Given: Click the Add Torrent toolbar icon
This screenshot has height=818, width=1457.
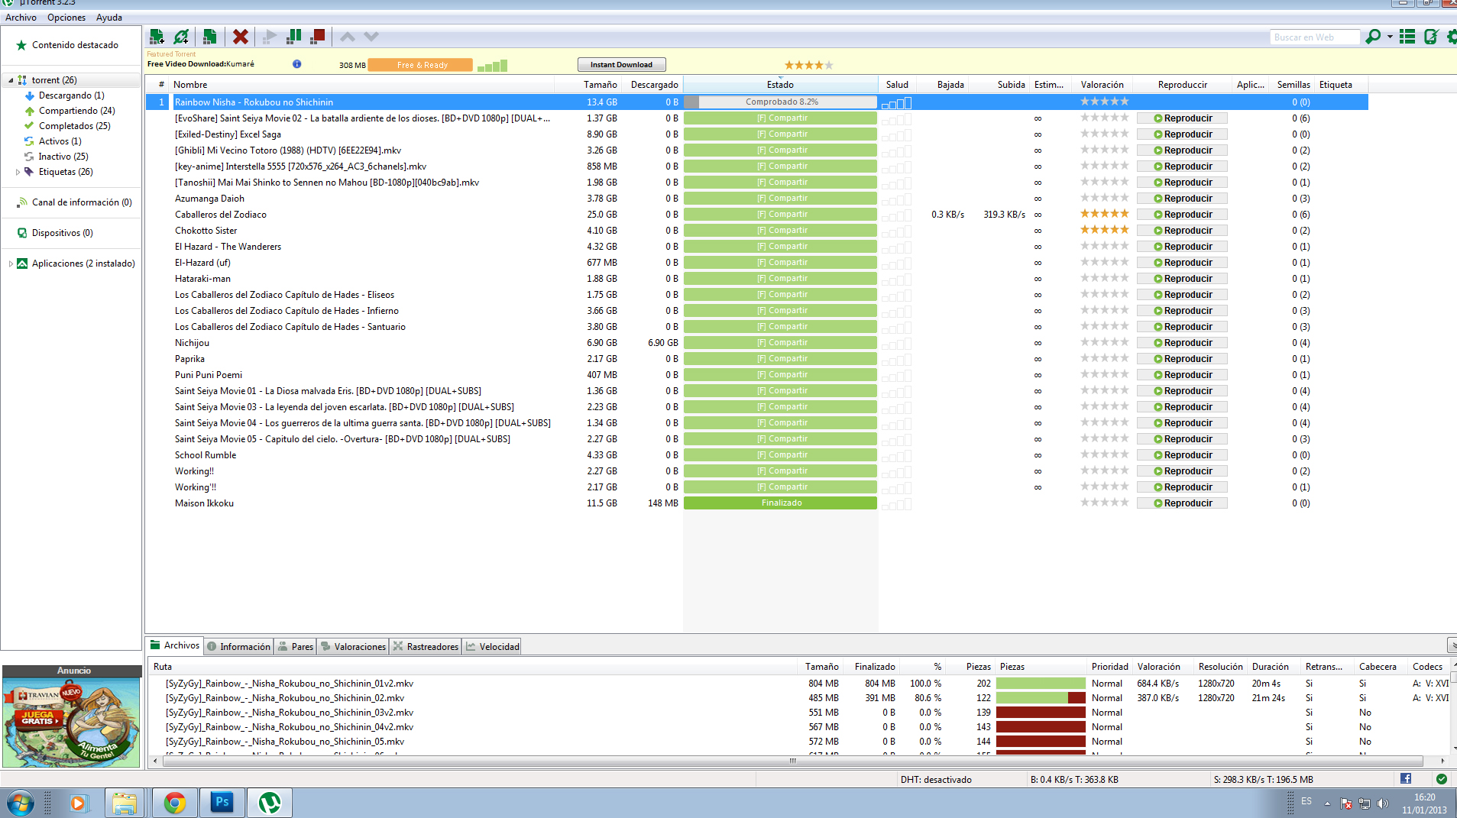Looking at the screenshot, I should [157, 37].
